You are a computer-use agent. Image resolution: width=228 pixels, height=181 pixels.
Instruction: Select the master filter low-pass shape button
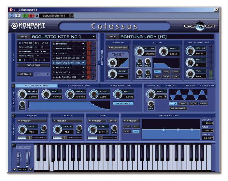tap(127, 126)
